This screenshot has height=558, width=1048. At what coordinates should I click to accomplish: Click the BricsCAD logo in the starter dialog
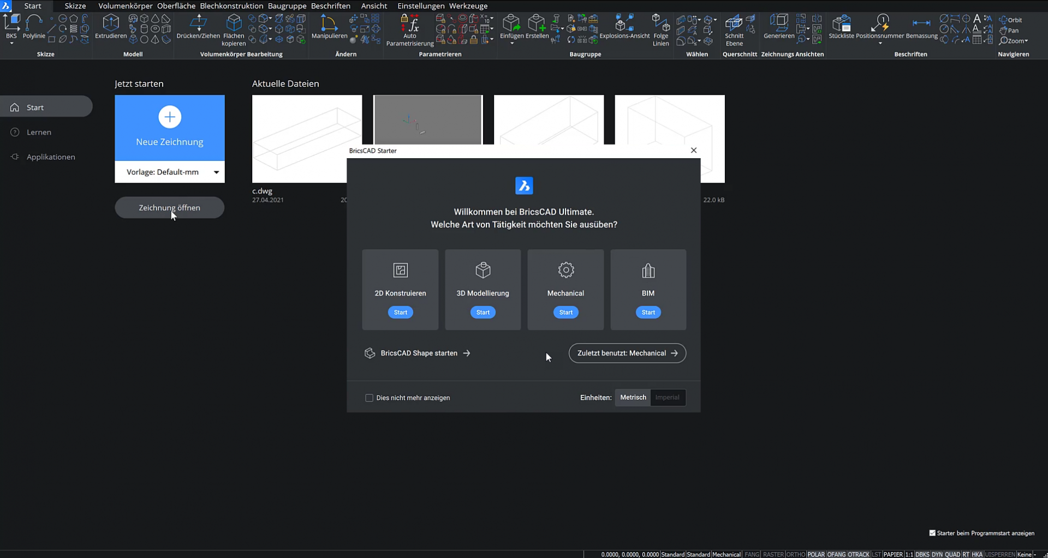coord(524,185)
